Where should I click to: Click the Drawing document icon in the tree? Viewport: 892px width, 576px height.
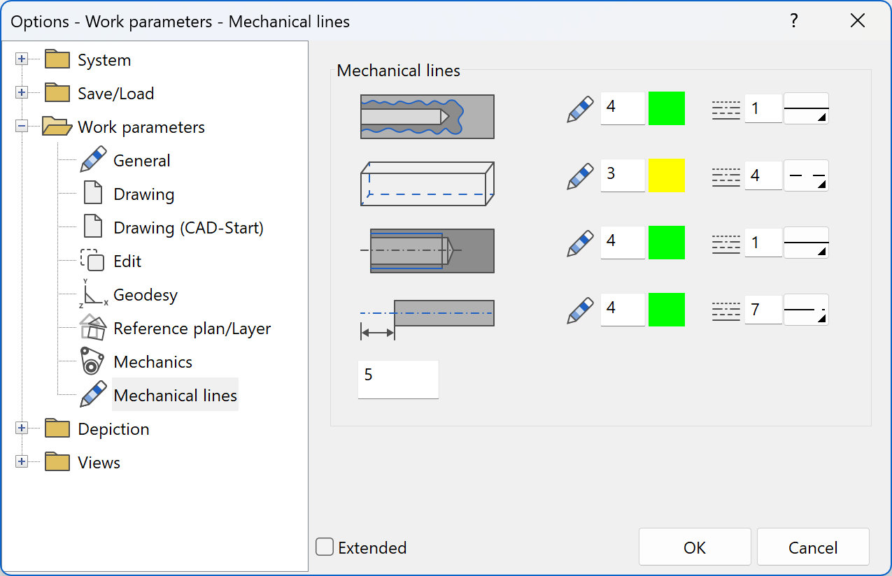[94, 194]
